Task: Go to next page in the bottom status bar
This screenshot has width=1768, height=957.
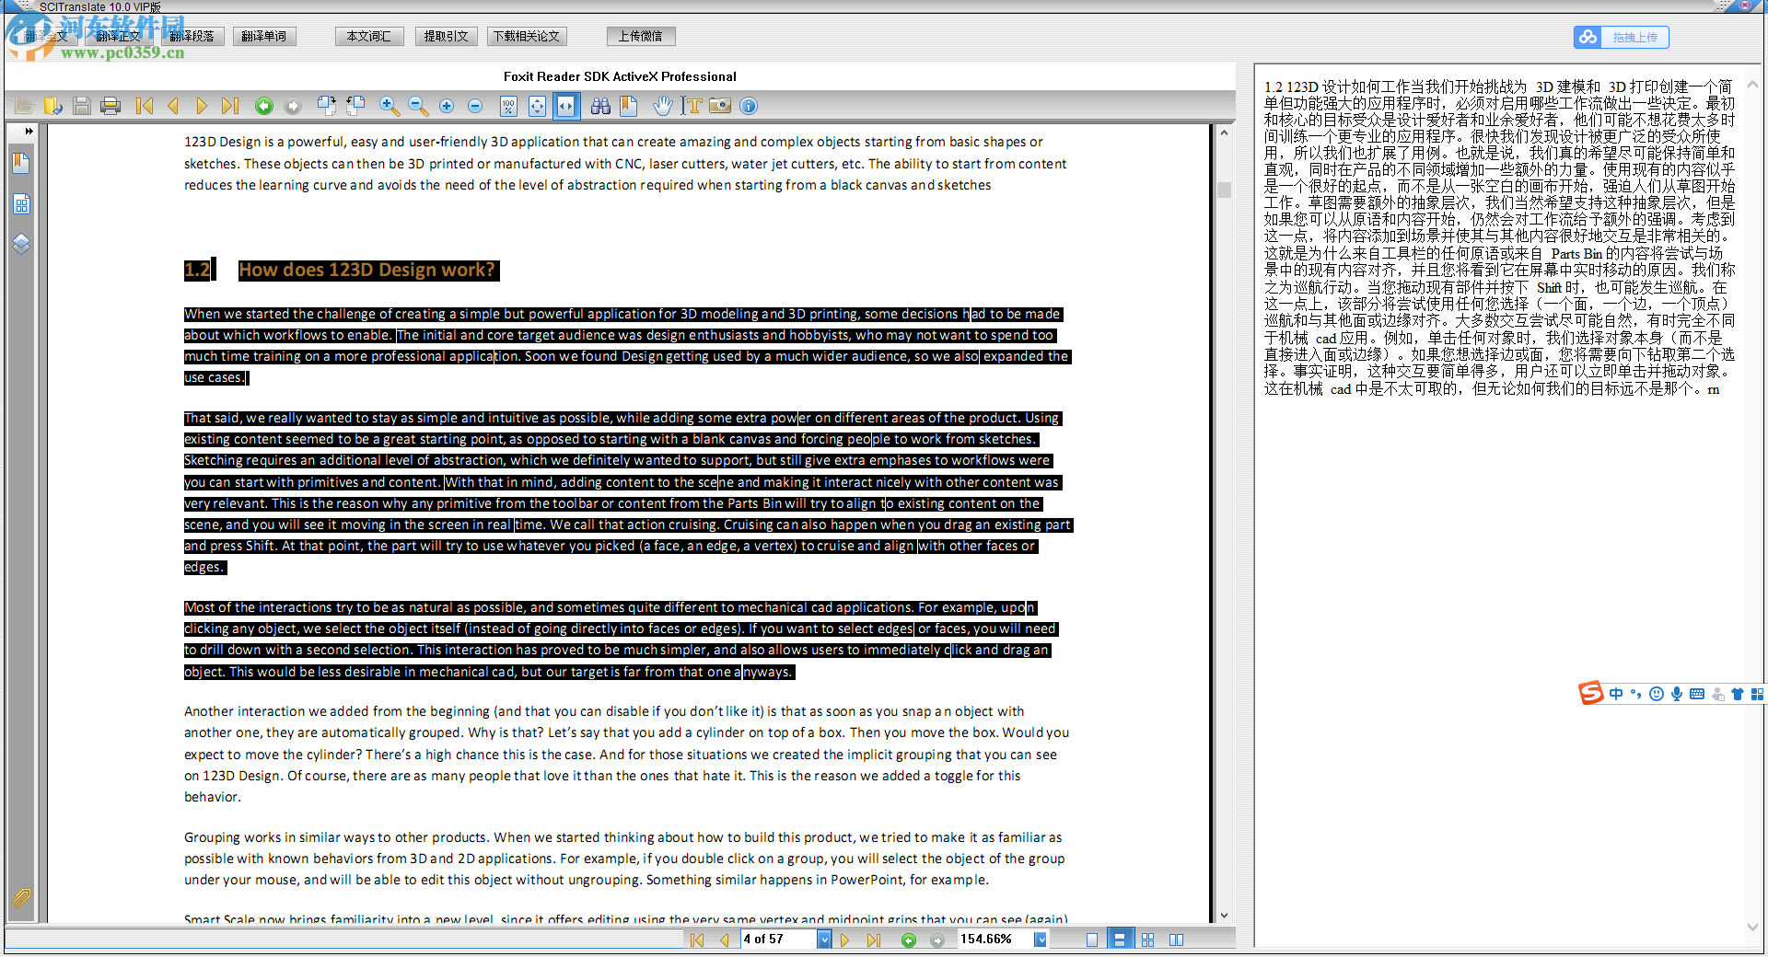Action: [x=845, y=940]
